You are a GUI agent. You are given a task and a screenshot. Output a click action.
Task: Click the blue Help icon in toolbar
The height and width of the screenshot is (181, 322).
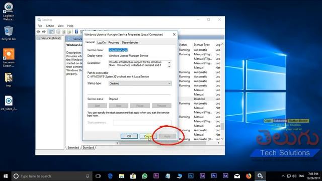point(76,32)
